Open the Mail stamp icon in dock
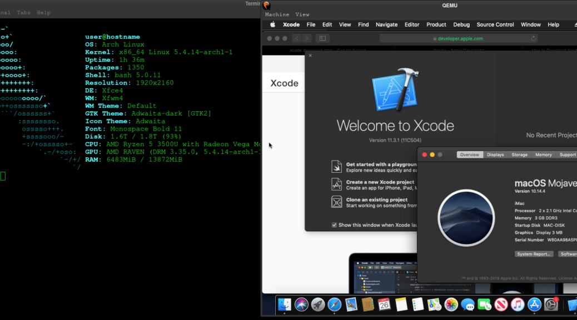Image resolution: width=577 pixels, height=320 pixels. point(351,304)
